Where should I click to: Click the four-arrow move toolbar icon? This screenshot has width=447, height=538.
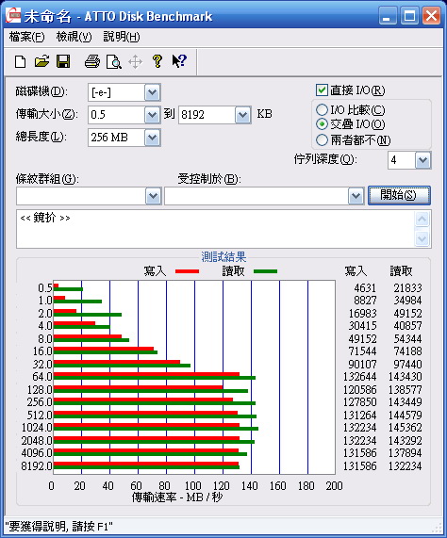[135, 62]
